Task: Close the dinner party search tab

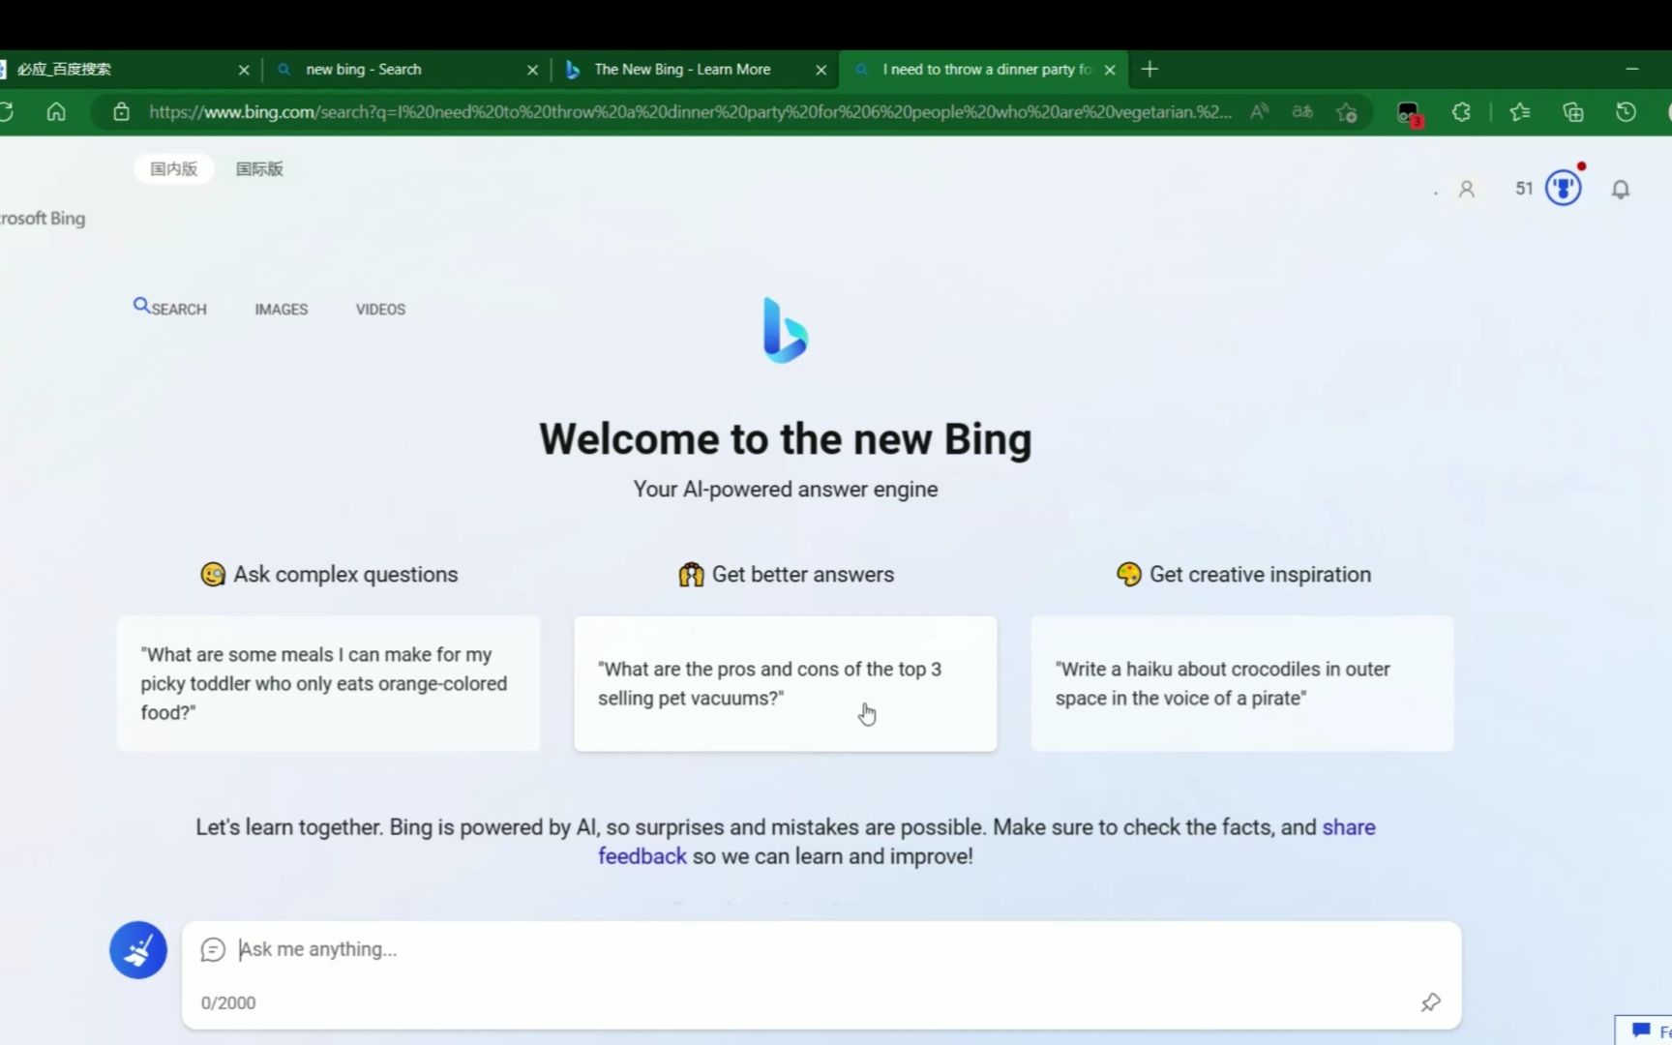Action: pos(1110,70)
